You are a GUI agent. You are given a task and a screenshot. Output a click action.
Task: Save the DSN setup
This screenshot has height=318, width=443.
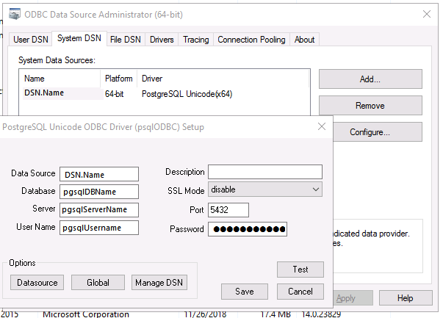coord(245,292)
